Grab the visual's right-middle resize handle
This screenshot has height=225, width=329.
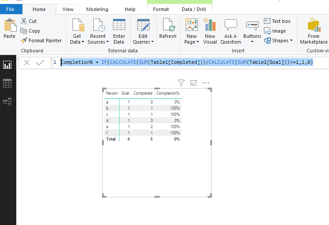(x=211, y=143)
